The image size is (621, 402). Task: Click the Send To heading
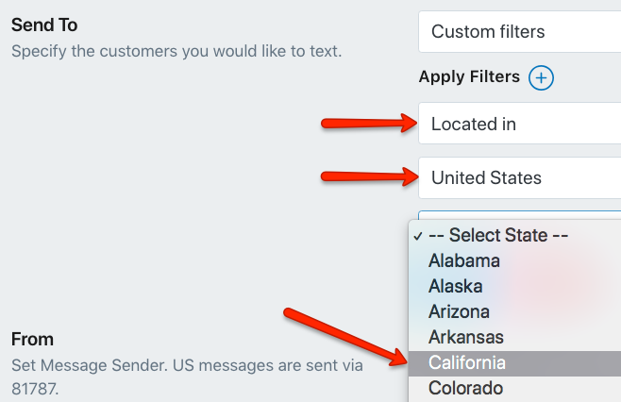[x=44, y=25]
